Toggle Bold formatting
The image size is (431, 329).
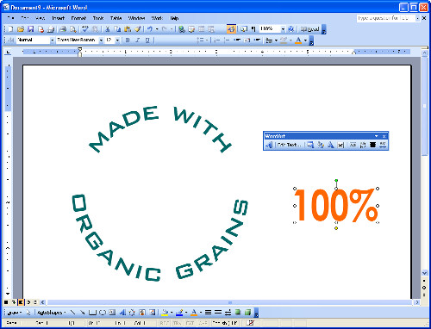tap(128, 40)
